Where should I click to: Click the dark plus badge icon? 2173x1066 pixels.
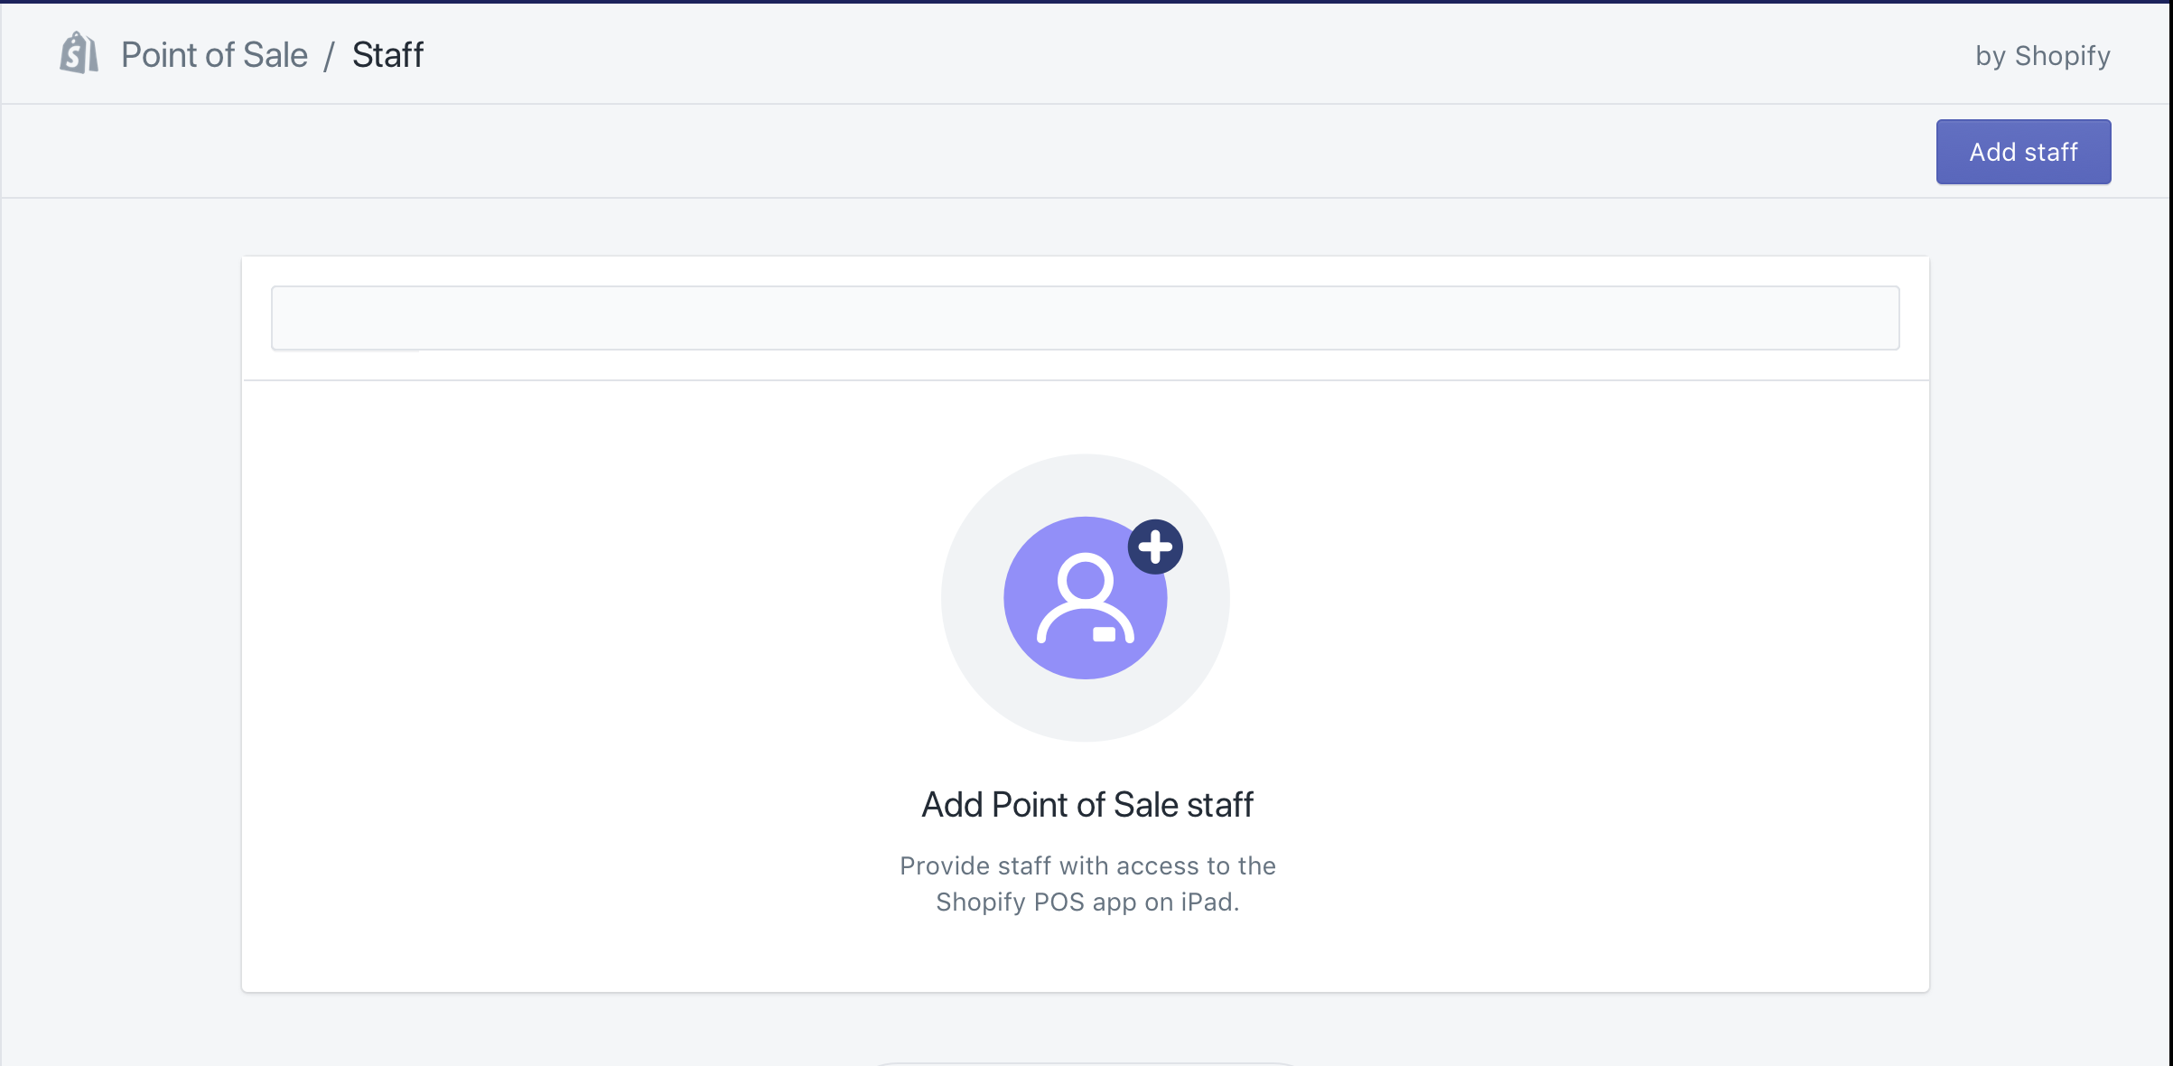tap(1155, 547)
